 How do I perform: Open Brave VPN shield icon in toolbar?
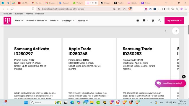point(177,9)
